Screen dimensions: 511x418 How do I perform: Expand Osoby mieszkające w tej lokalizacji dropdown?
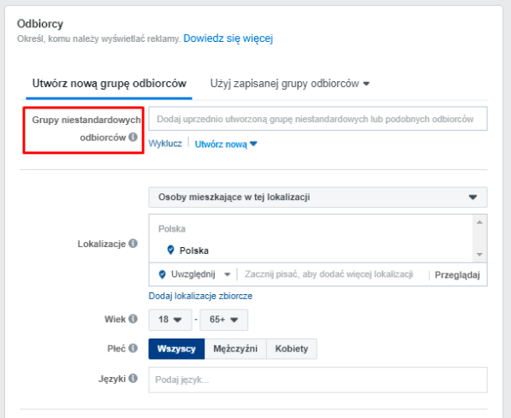click(318, 197)
